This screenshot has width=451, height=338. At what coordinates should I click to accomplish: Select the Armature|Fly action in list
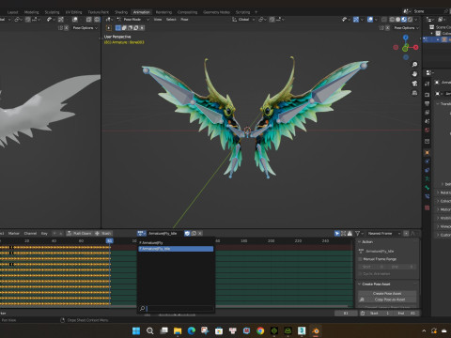[176, 243]
